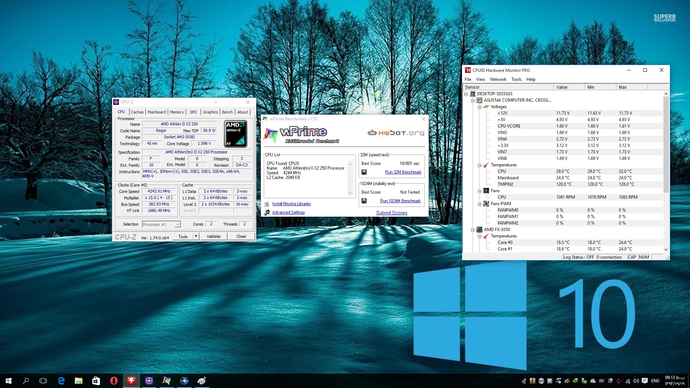Open the Tools dropdown arrow in CPU-Z
The image size is (690, 388).
pos(196,236)
